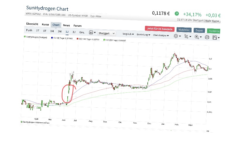Select the 1T time range
Viewport: 227px width, 142px height.
[x=38, y=31]
